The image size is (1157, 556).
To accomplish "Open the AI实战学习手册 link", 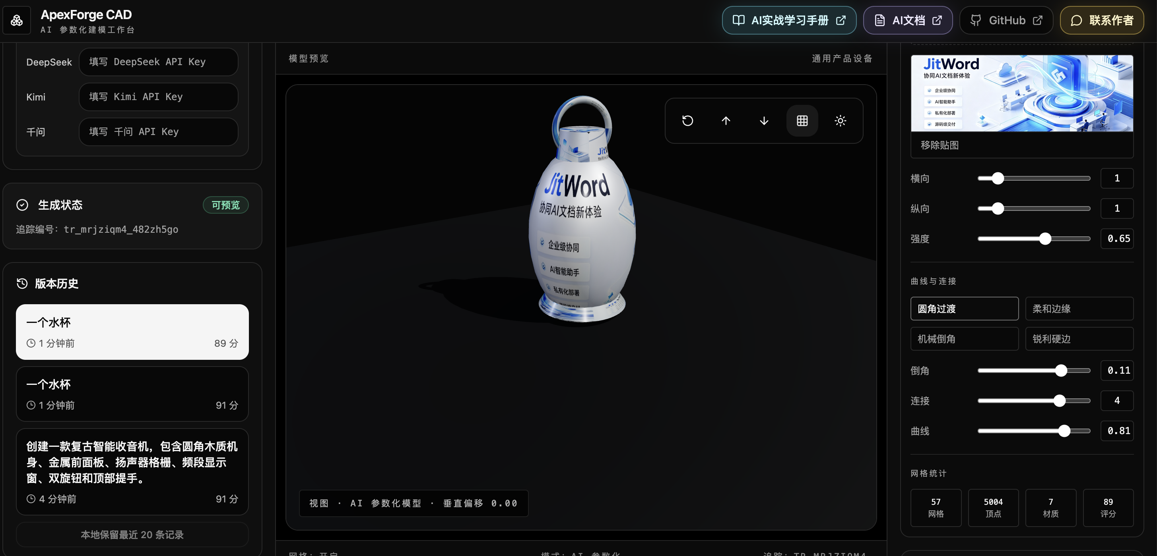I will (x=789, y=20).
